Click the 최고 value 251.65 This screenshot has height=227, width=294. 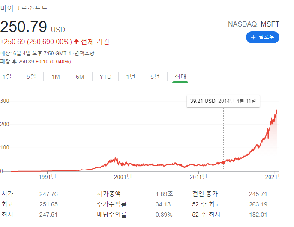click(x=48, y=204)
